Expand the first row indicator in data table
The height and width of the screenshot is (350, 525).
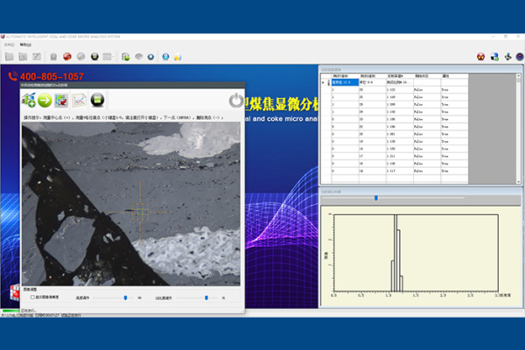(324, 83)
